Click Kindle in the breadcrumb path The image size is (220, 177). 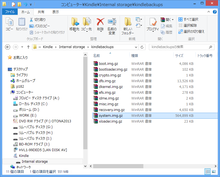[48, 47]
